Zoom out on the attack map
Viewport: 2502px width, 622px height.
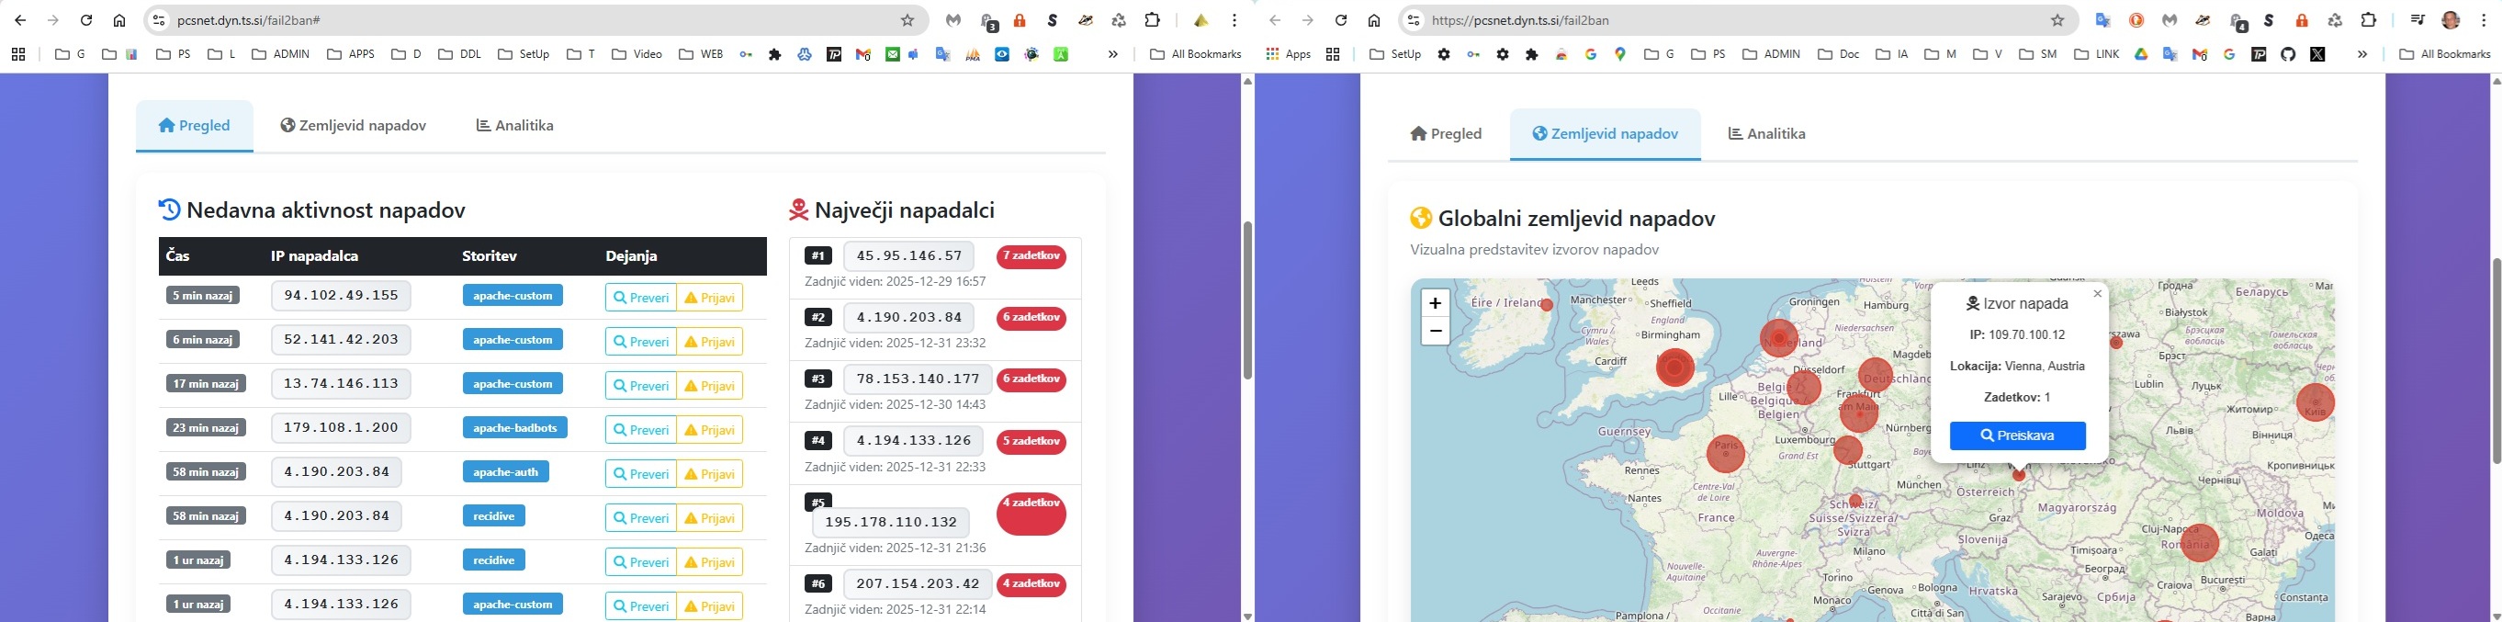click(1435, 332)
